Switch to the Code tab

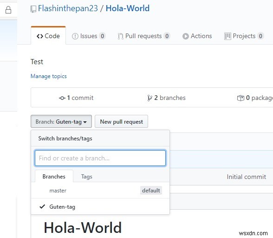tap(48, 36)
